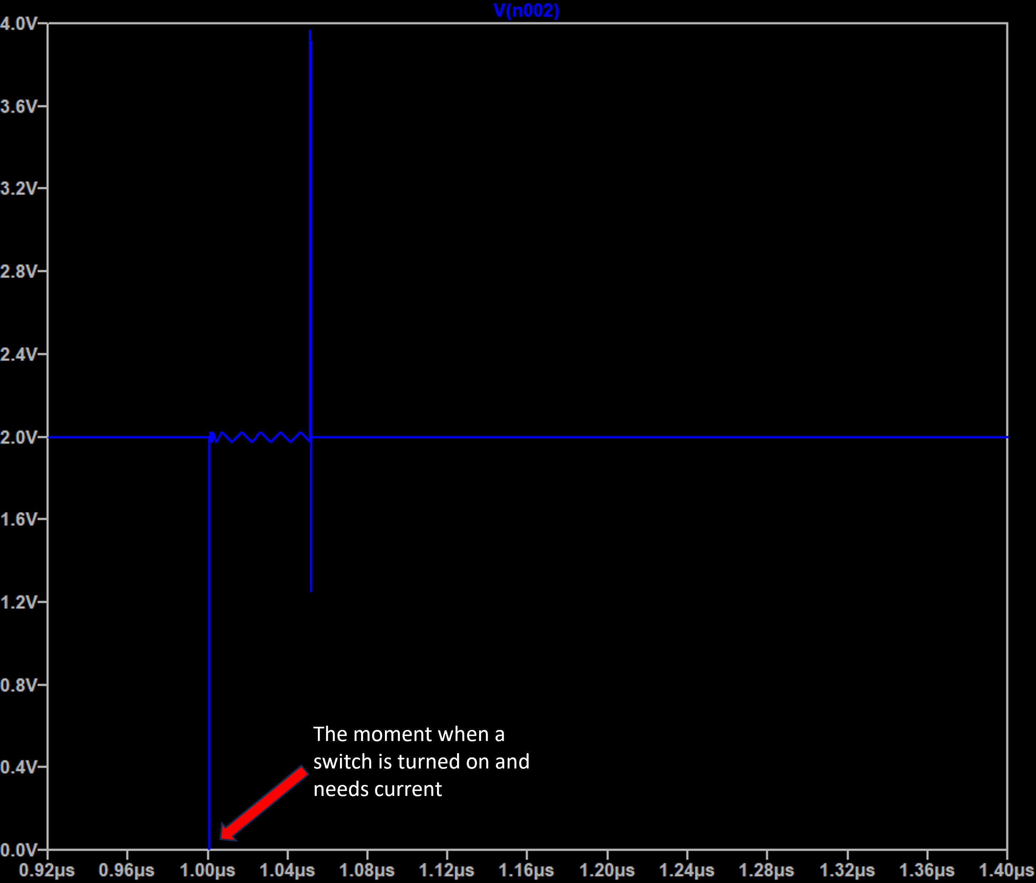
Task: Click the 0.92µs horizontal axis label
Action: pos(46,871)
